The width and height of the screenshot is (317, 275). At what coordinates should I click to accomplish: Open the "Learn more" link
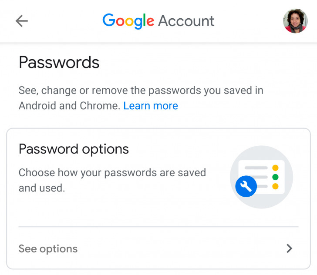pyautogui.click(x=151, y=106)
